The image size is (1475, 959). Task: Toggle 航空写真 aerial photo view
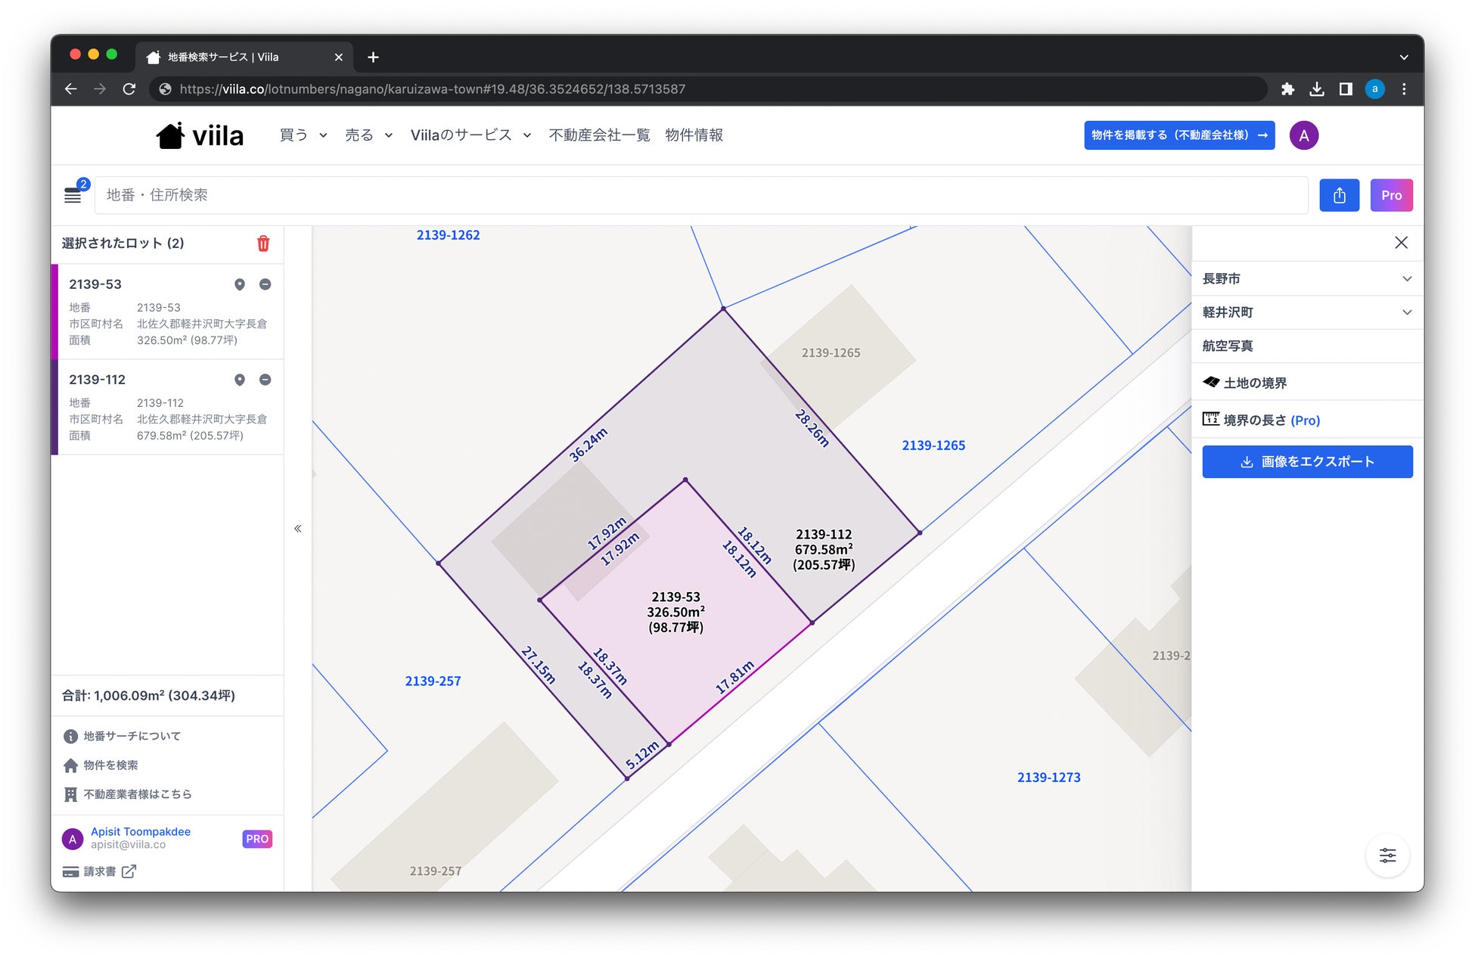[1228, 346]
